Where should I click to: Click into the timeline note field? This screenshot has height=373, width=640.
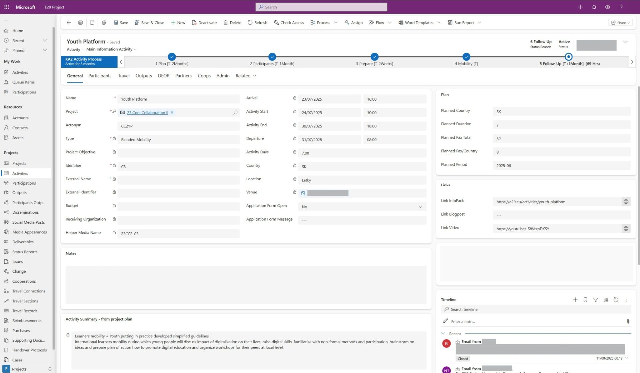click(x=533, y=321)
